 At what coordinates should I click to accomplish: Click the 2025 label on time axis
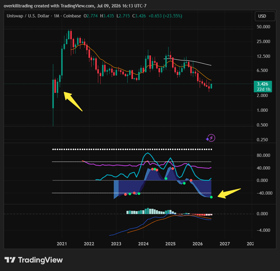170,244
